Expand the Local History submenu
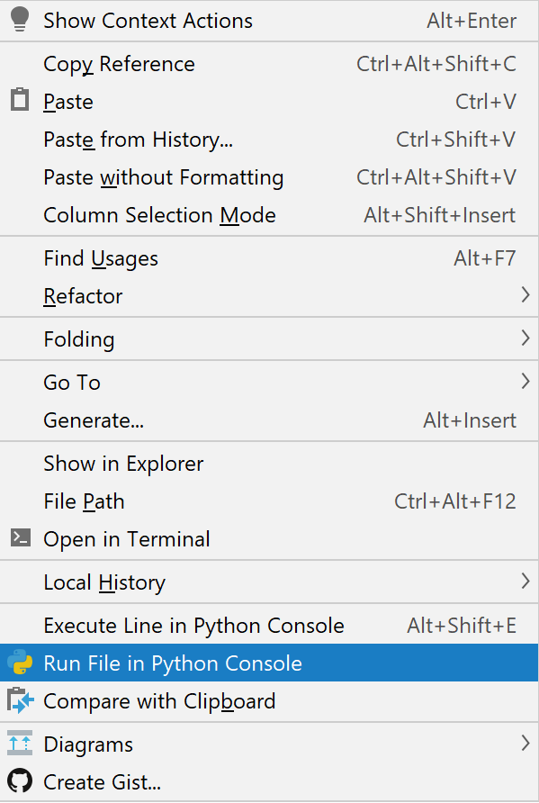The height and width of the screenshot is (803, 539). 526,582
